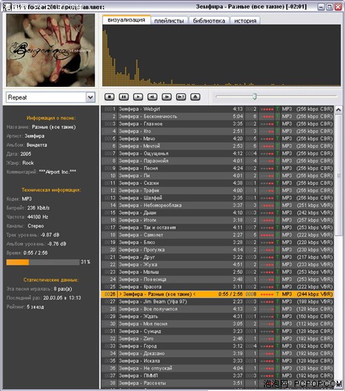Select track Земфира - Повесица
This screenshot has height=391, width=345.
[217, 279]
